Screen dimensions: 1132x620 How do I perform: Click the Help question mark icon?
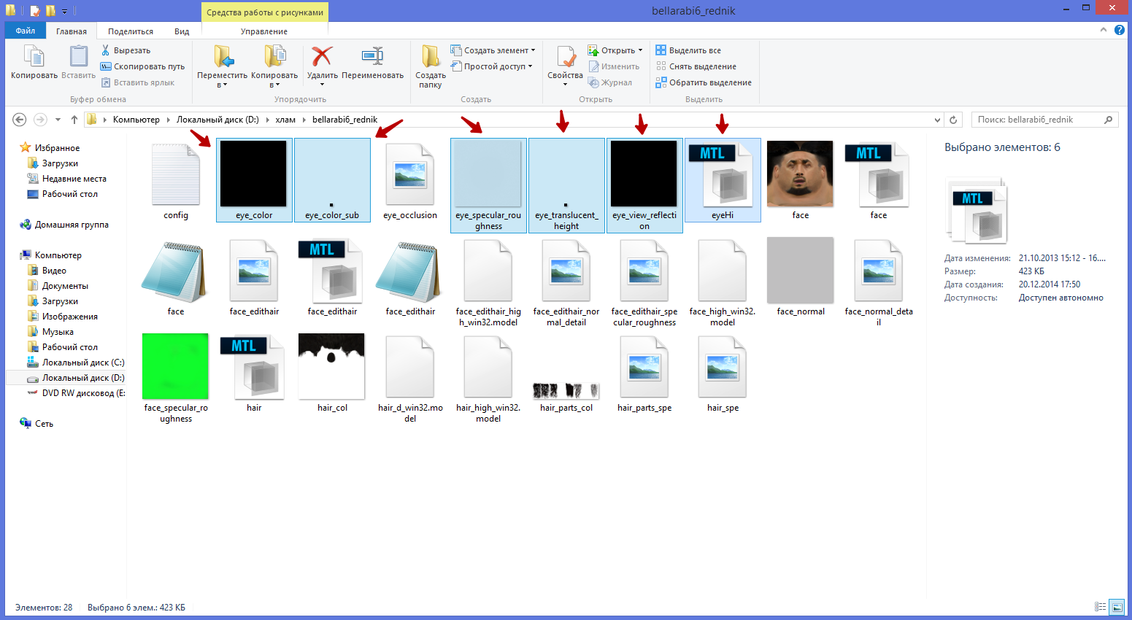[x=1120, y=30]
